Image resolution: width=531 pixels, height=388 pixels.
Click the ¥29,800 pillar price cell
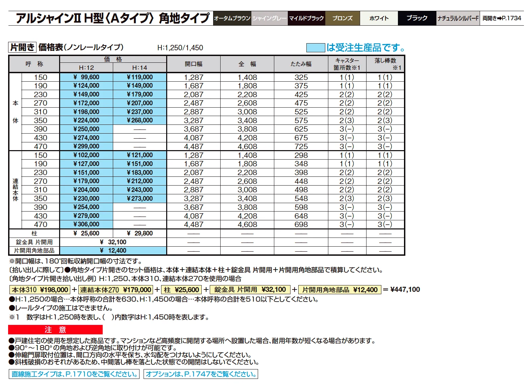(140, 233)
